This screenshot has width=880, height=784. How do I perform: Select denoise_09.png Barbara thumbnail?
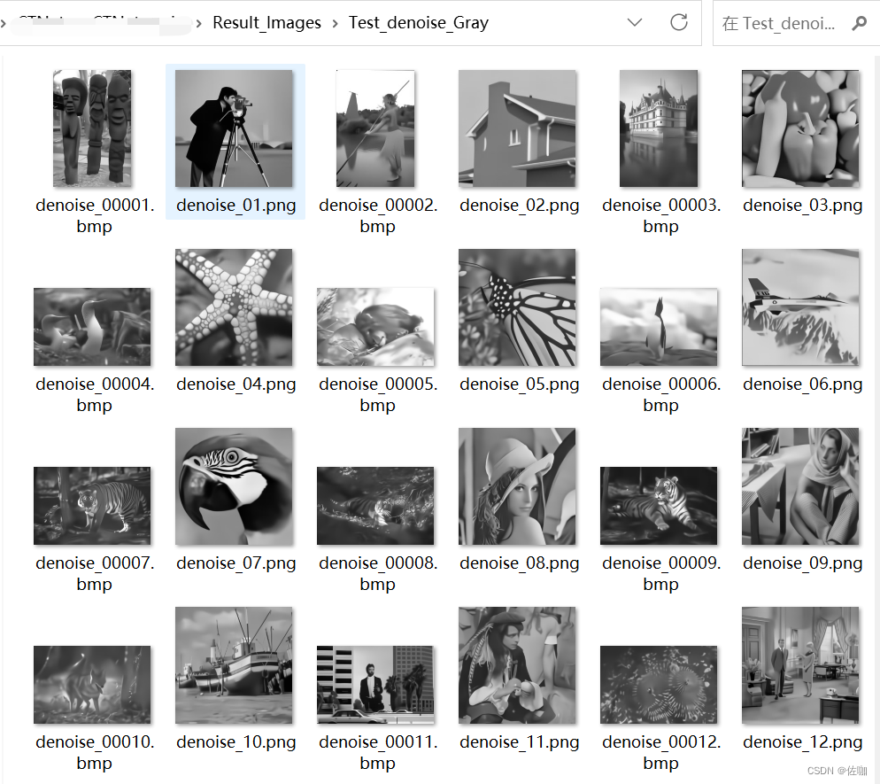pyautogui.click(x=800, y=486)
